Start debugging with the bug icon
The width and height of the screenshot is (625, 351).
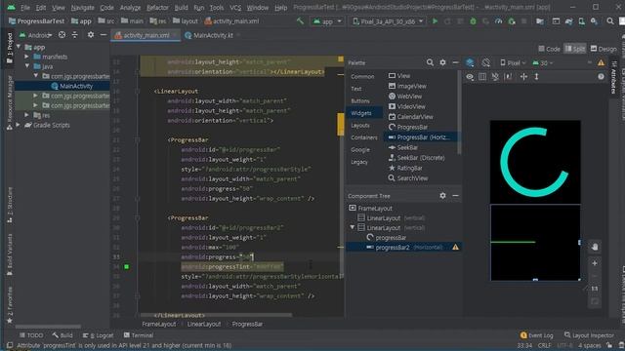[x=473, y=21]
